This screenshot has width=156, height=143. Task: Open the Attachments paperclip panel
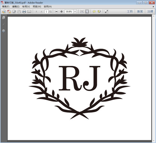[3, 24]
